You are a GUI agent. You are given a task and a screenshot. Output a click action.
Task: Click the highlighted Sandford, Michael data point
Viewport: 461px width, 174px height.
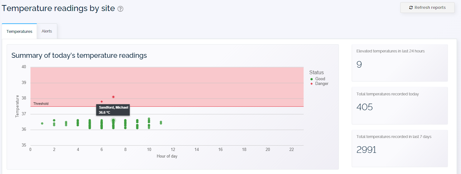click(x=113, y=120)
